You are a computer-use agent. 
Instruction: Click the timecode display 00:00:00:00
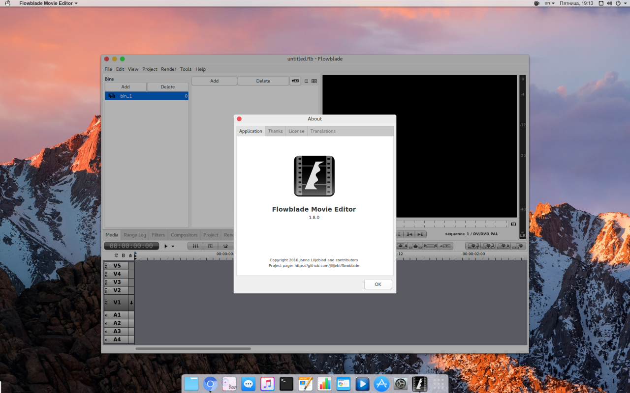pos(131,246)
